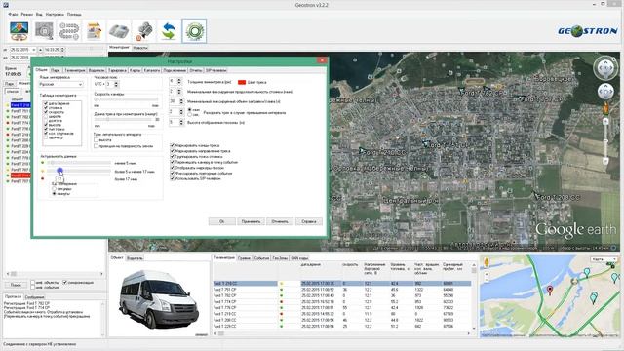Click the video camera toolbar icon
624x351 pixels.
(x=144, y=30)
